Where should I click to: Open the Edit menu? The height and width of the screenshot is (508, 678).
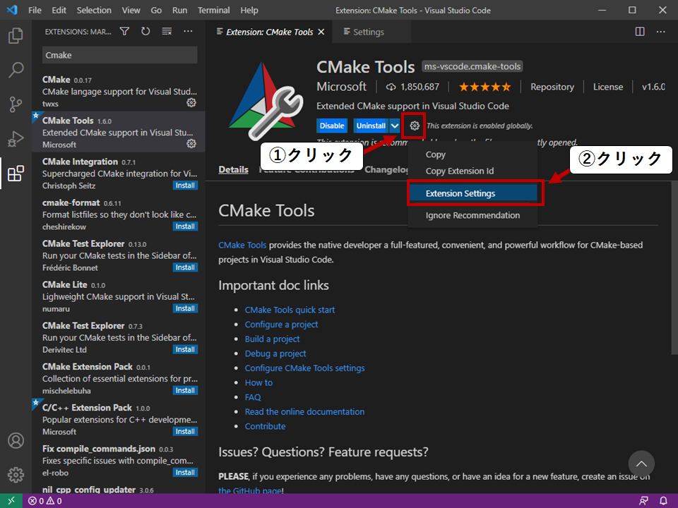pos(59,10)
